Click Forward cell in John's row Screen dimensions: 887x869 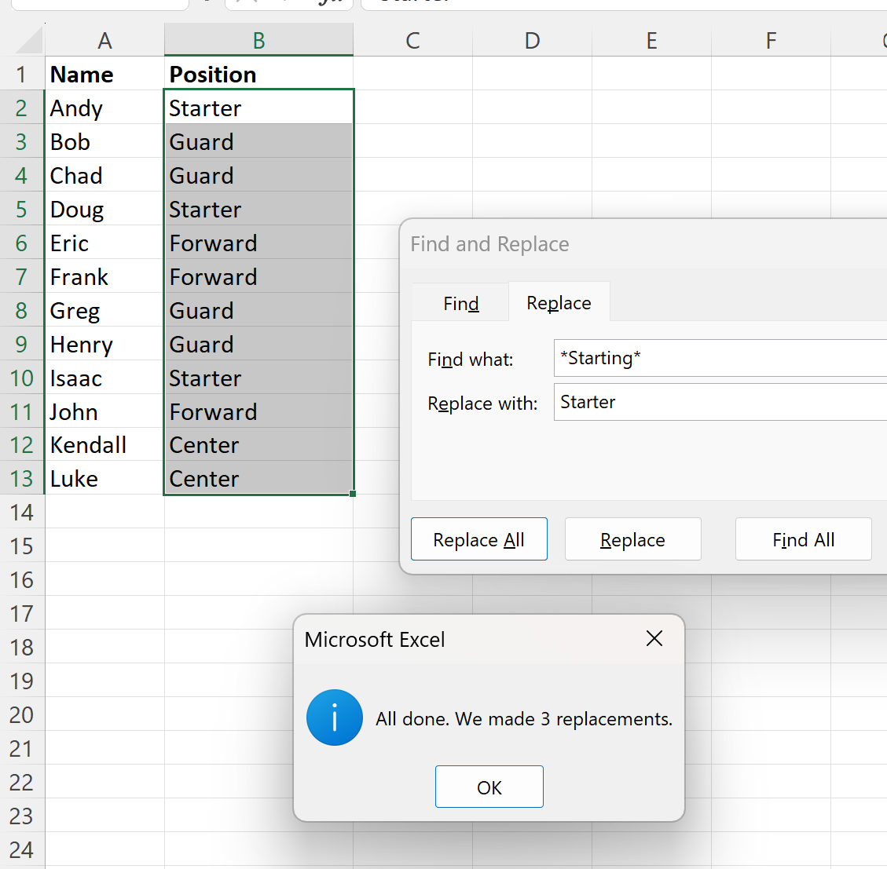258,411
